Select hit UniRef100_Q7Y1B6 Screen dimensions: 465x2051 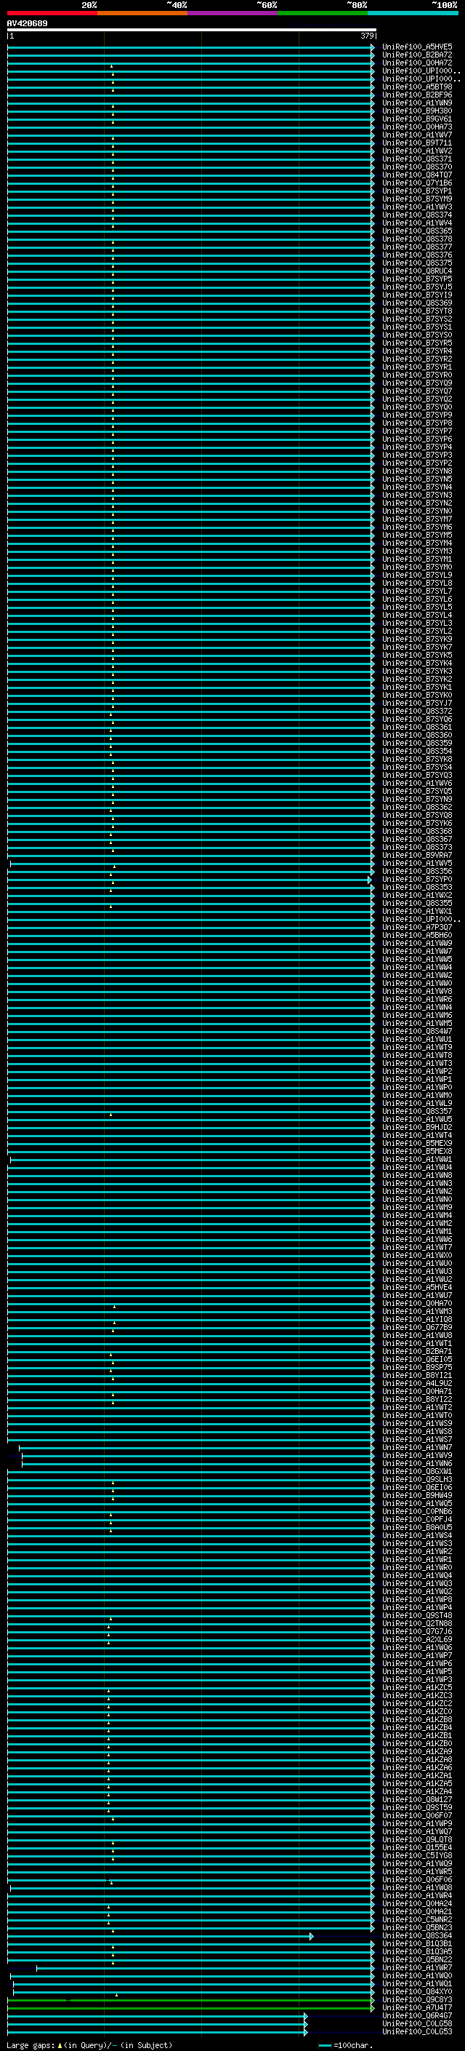coord(417,183)
